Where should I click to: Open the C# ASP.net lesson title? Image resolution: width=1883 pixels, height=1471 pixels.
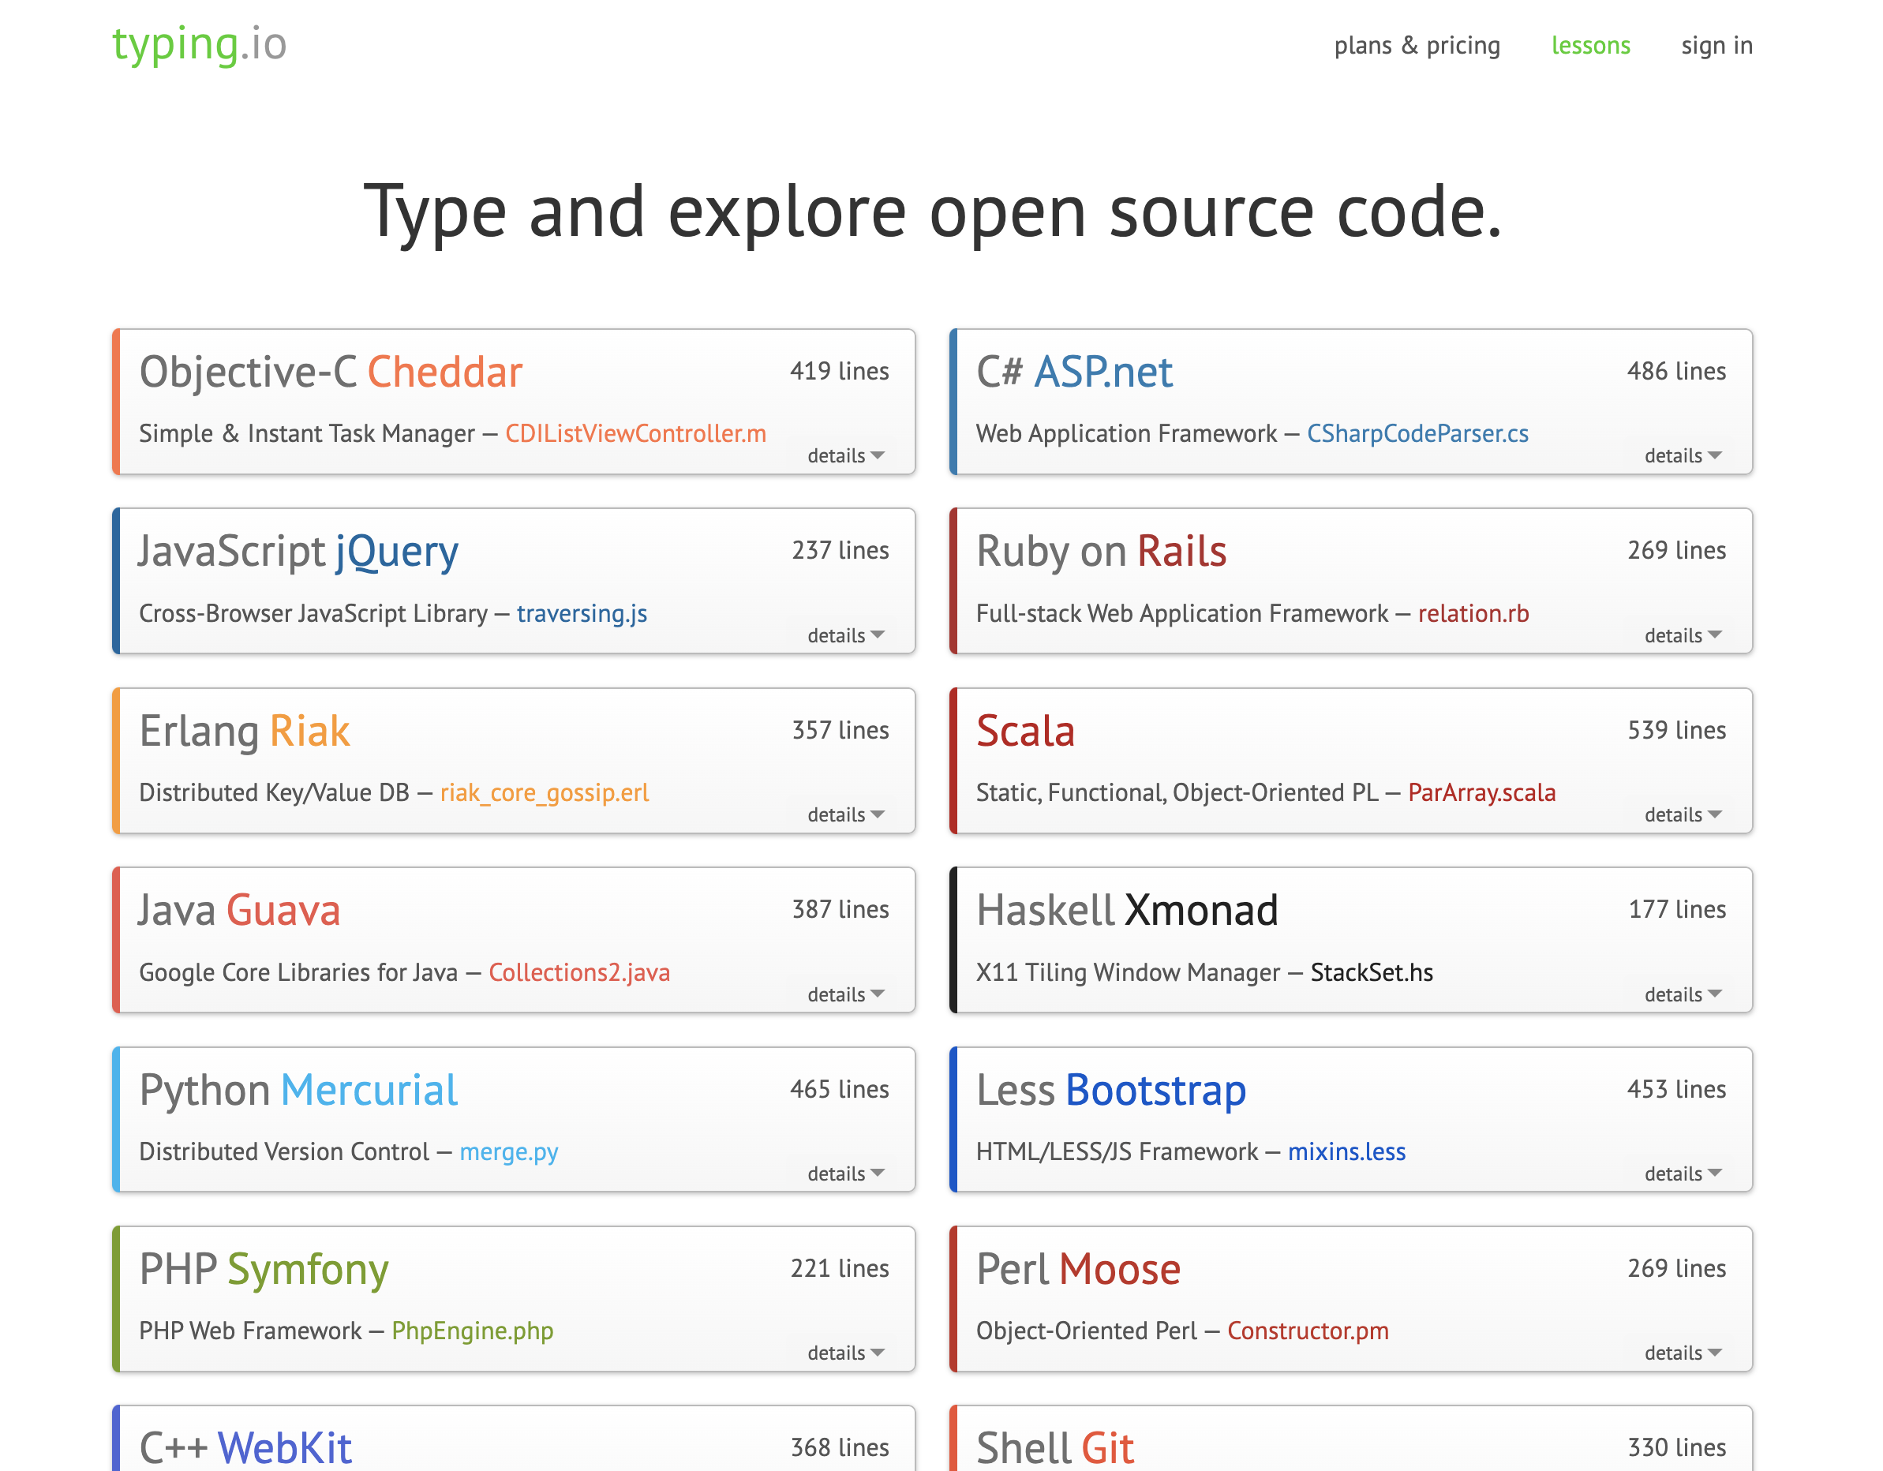pyautogui.click(x=1074, y=372)
